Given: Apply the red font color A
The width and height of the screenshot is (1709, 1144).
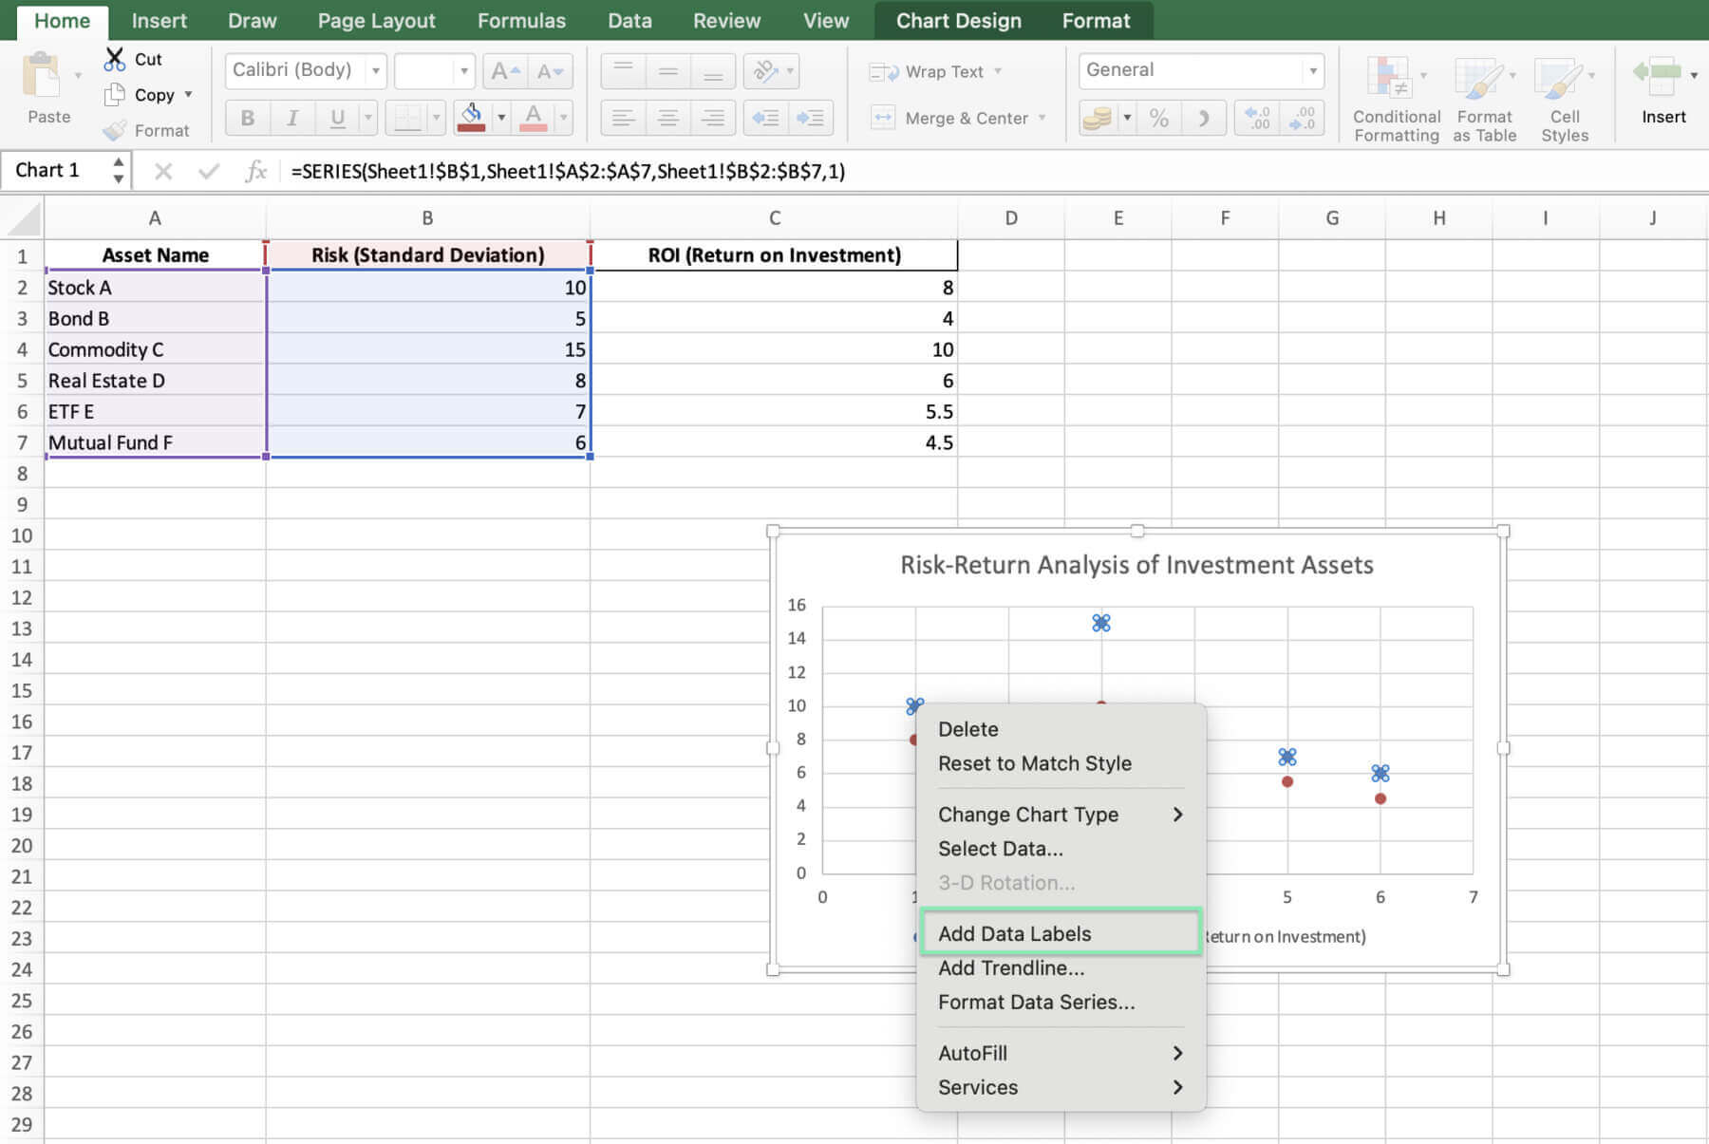Looking at the screenshot, I should [534, 118].
